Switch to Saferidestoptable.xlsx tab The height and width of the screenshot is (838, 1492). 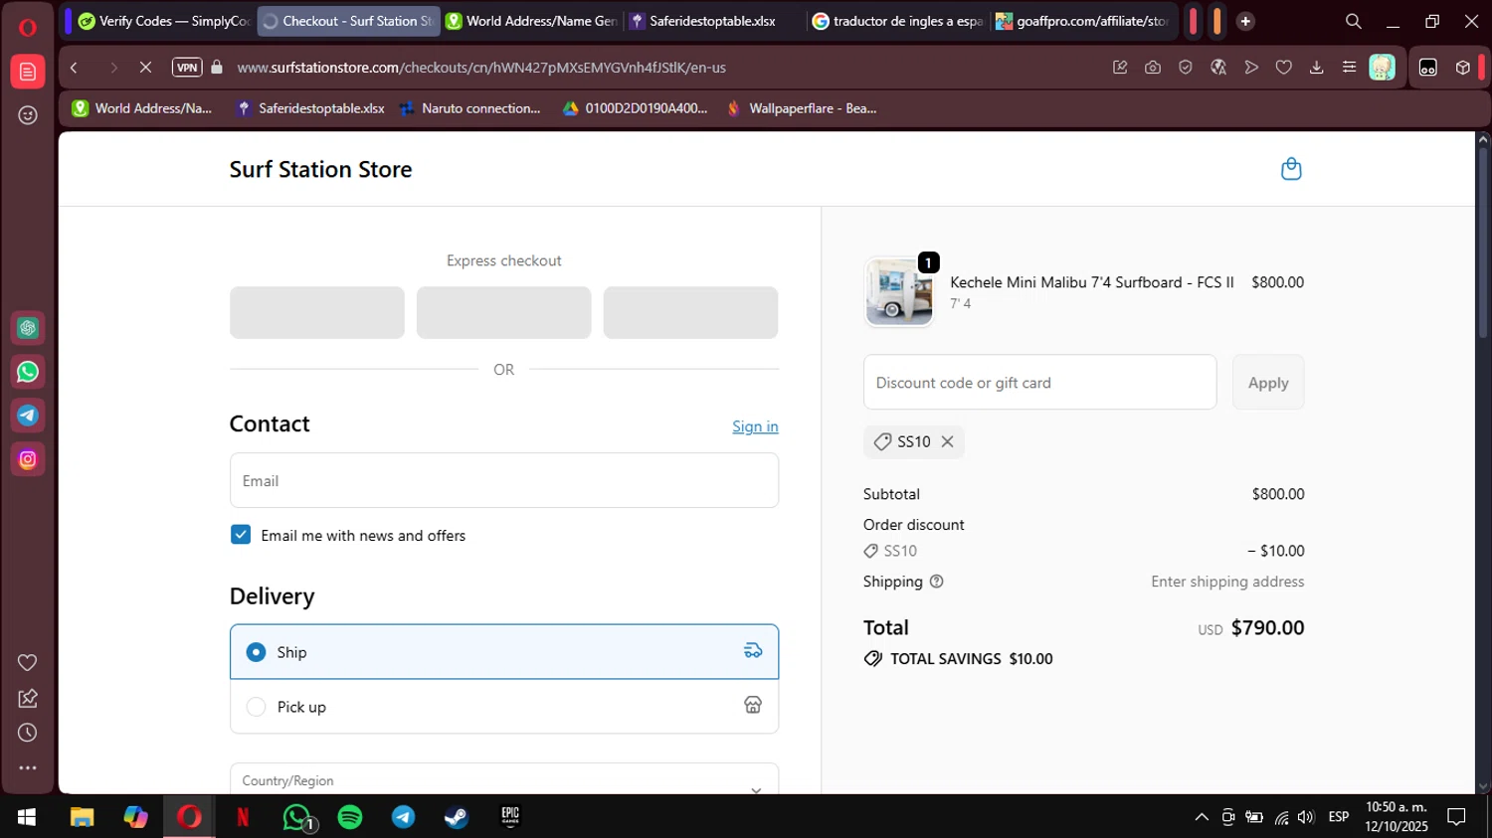[x=714, y=21]
